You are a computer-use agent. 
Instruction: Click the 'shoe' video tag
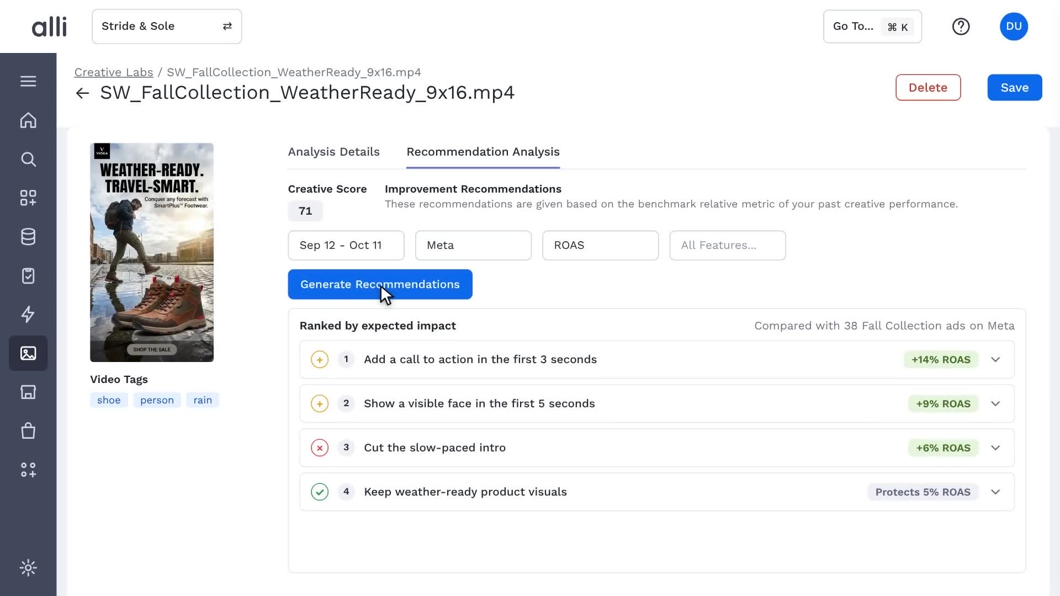point(109,400)
